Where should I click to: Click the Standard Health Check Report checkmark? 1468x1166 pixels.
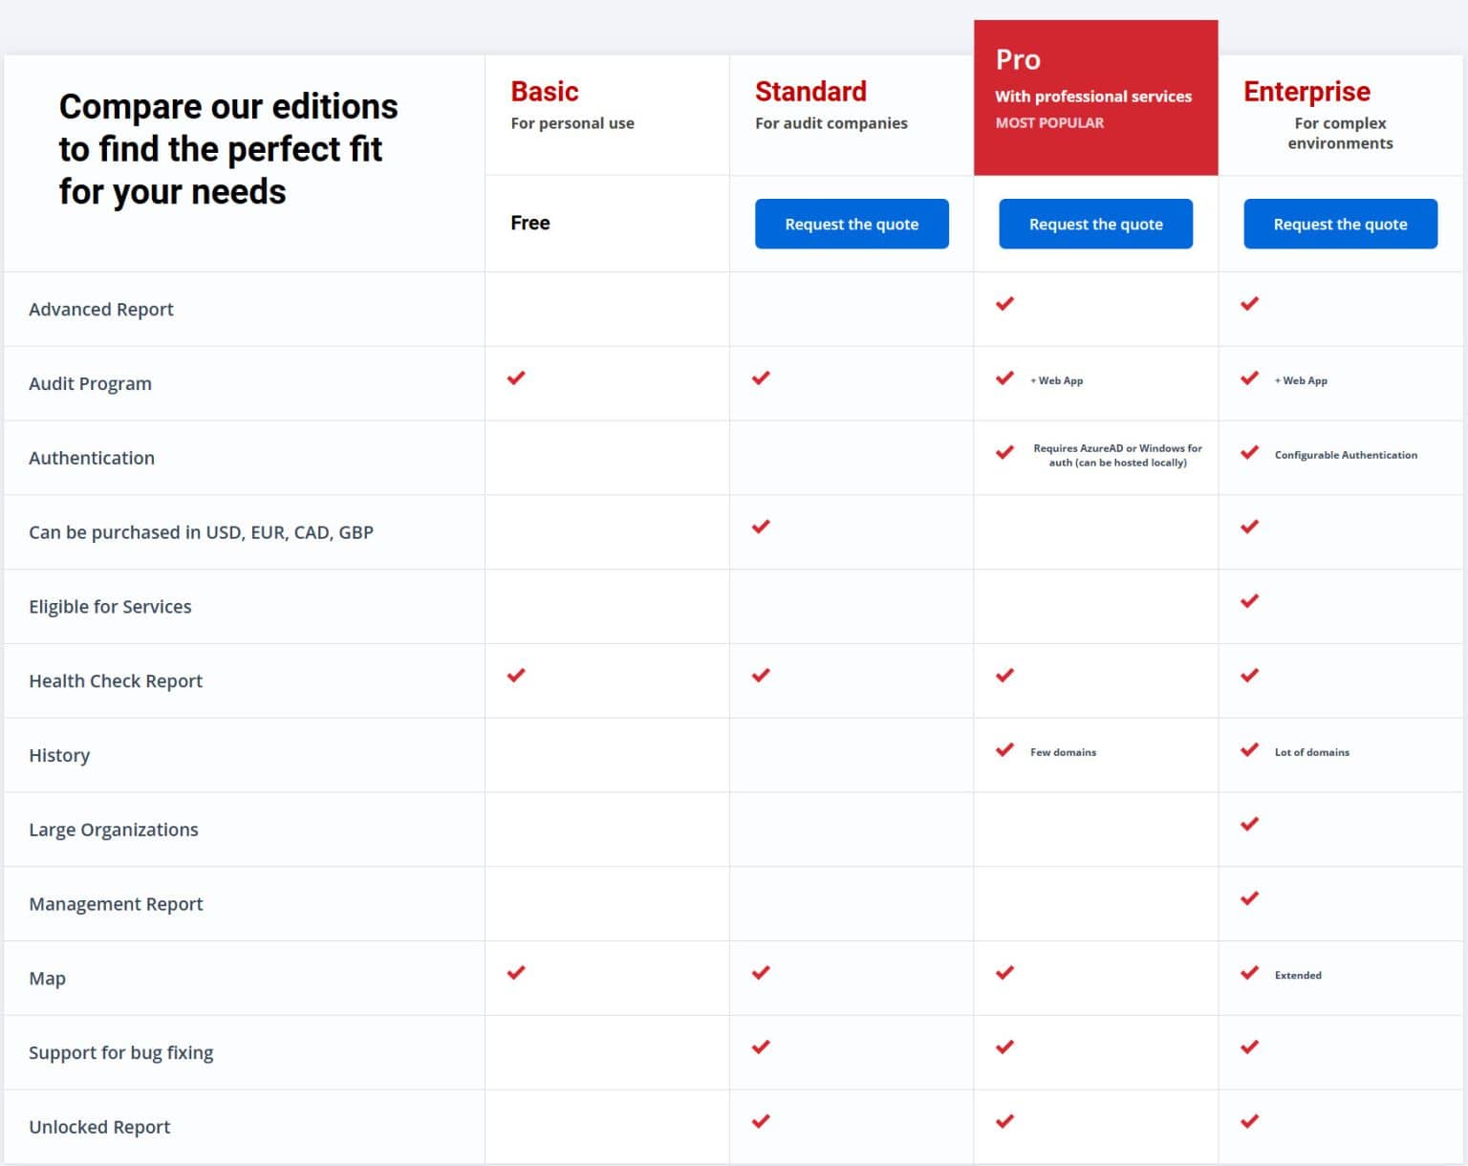[x=761, y=676]
